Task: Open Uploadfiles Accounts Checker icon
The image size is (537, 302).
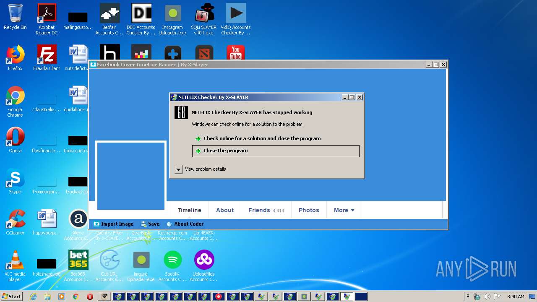Action: click(x=204, y=266)
